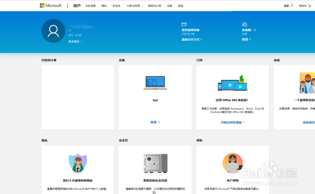This screenshot has height=194, width=315.
Task: Click 添加成员 link in family card
Action: 309,122
